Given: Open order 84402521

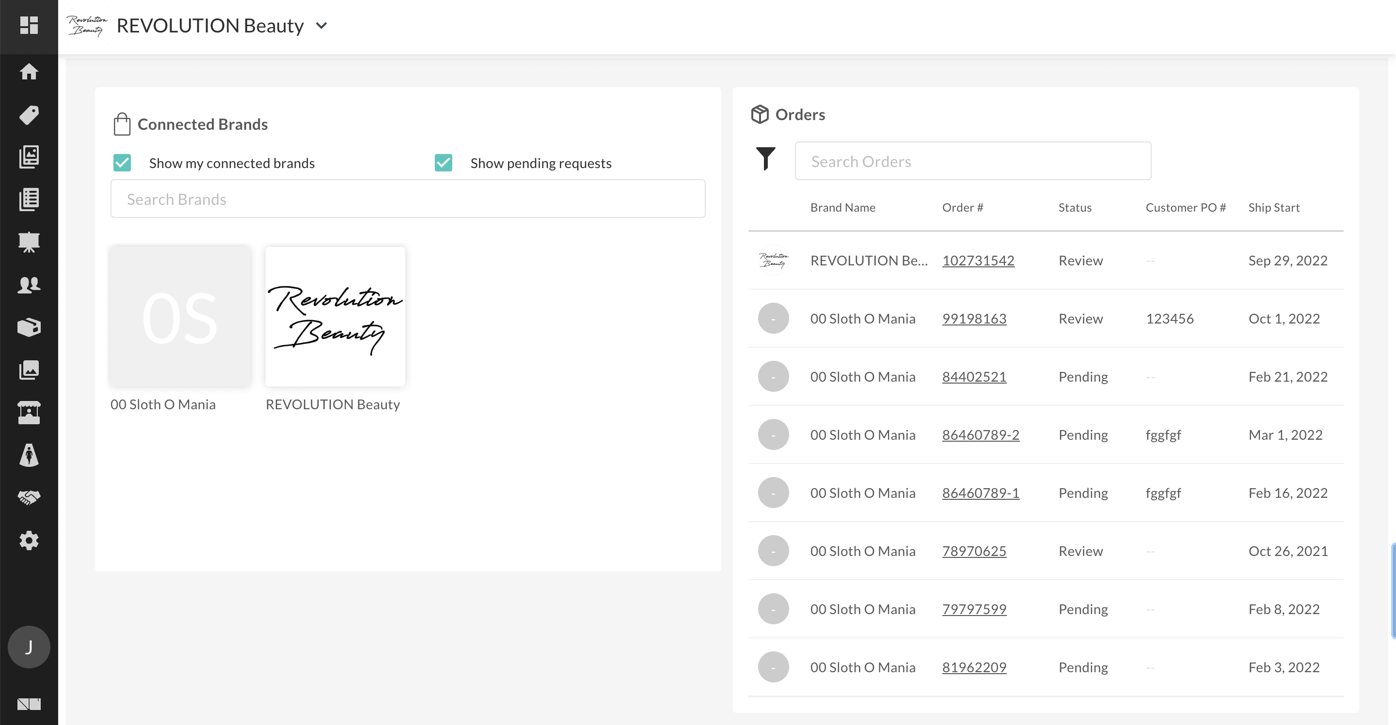Looking at the screenshot, I should pos(974,376).
